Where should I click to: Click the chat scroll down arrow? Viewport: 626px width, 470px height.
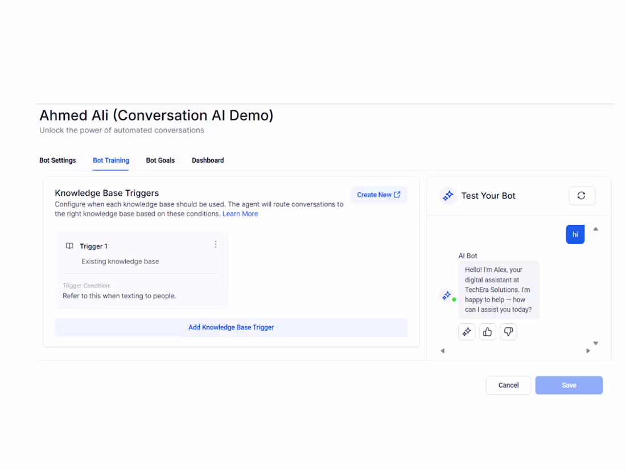[x=595, y=343]
